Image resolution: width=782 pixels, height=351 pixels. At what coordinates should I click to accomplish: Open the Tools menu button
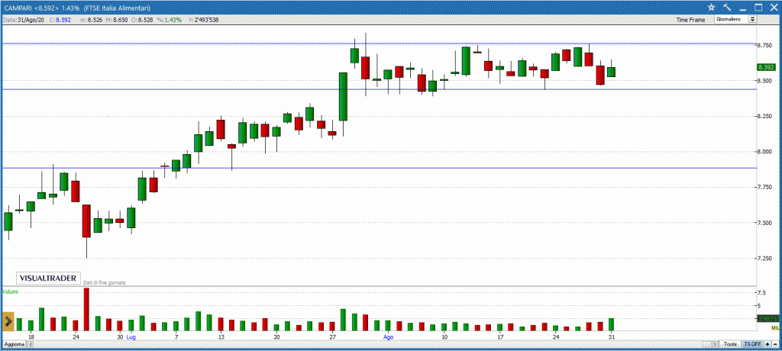point(731,344)
